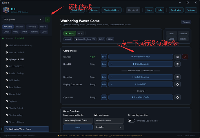Open Info for OptiScaler
The image size is (200, 138).
tap(104, 98)
